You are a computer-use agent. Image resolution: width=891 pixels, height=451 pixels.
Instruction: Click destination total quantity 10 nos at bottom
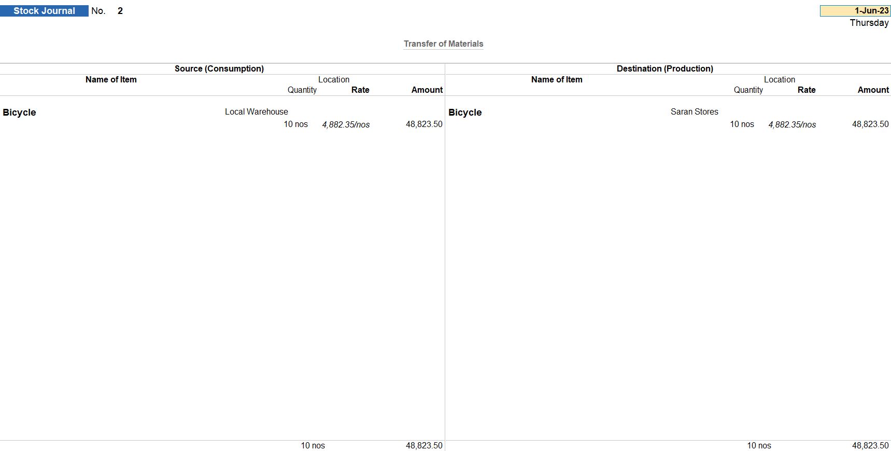(759, 446)
